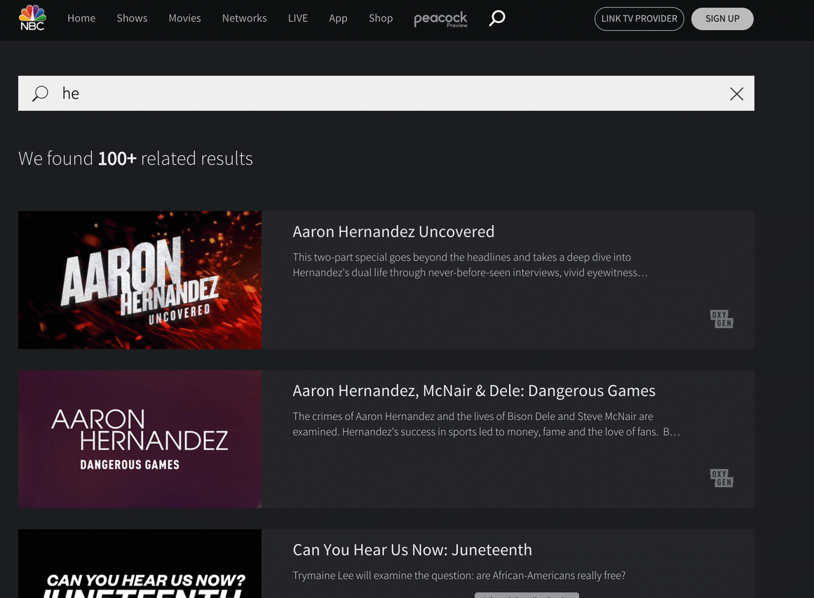The image size is (814, 598).
Task: Click the search magnifier in the navigation bar
Action: [497, 18]
